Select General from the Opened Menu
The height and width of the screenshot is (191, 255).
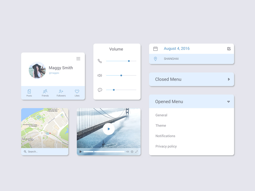161,115
